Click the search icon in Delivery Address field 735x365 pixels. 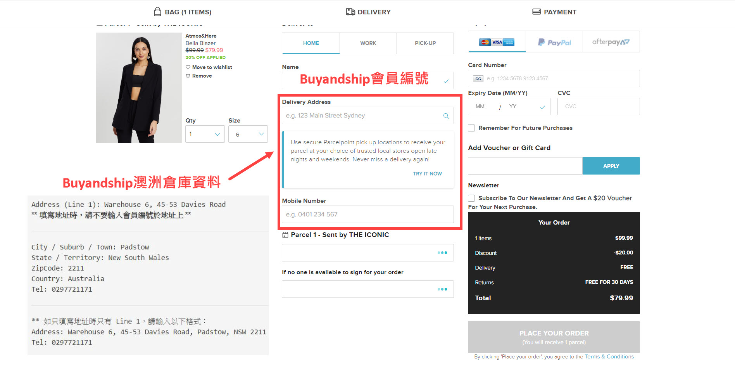446,116
